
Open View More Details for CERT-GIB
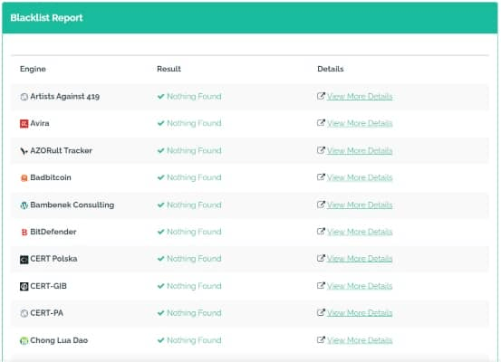coord(360,286)
